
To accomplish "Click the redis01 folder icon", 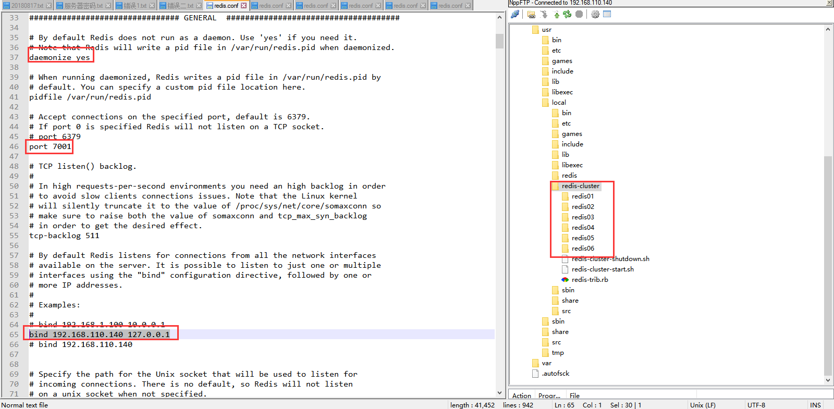I will click(x=565, y=196).
